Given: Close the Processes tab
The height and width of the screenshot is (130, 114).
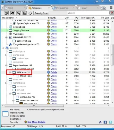Looking at the screenshot, I should (49, 8).
